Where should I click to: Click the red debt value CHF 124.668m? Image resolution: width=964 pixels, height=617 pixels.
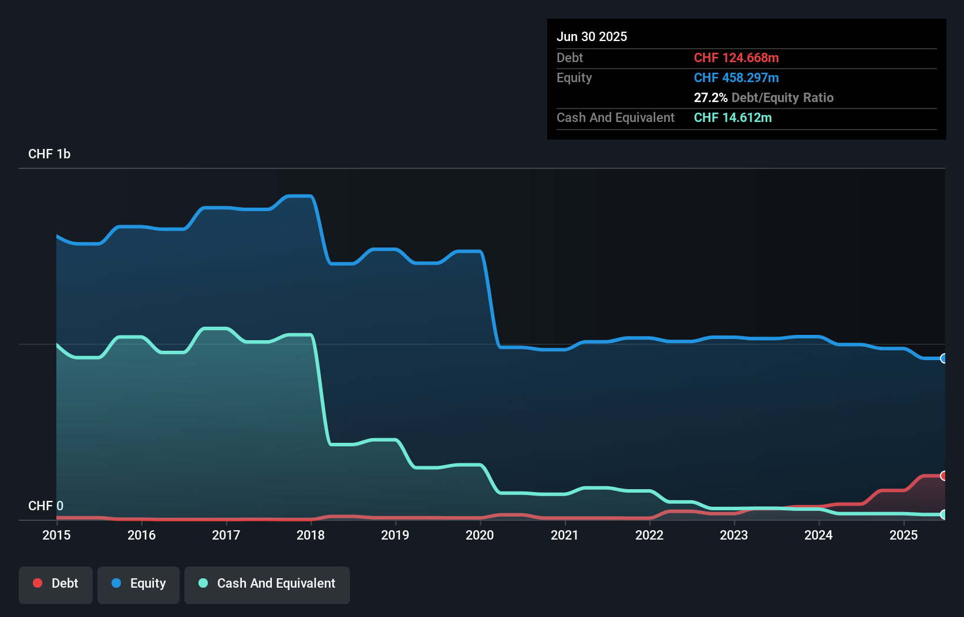click(737, 57)
